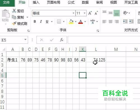Switch to the 插入 Insert tab

pyautogui.click(x=36, y=3)
